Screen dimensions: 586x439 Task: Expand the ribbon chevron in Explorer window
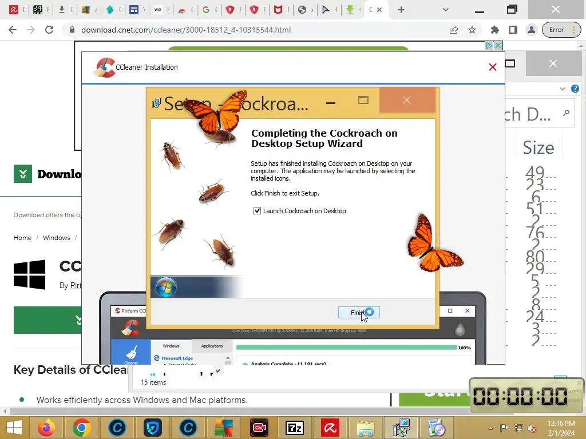[563, 89]
